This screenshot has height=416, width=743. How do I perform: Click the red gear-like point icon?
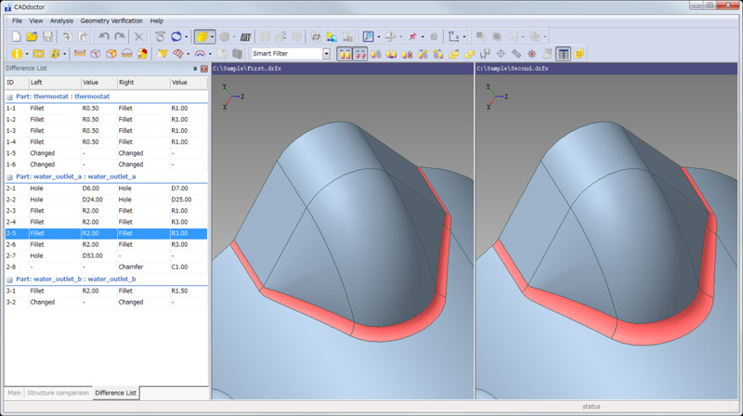[531, 54]
